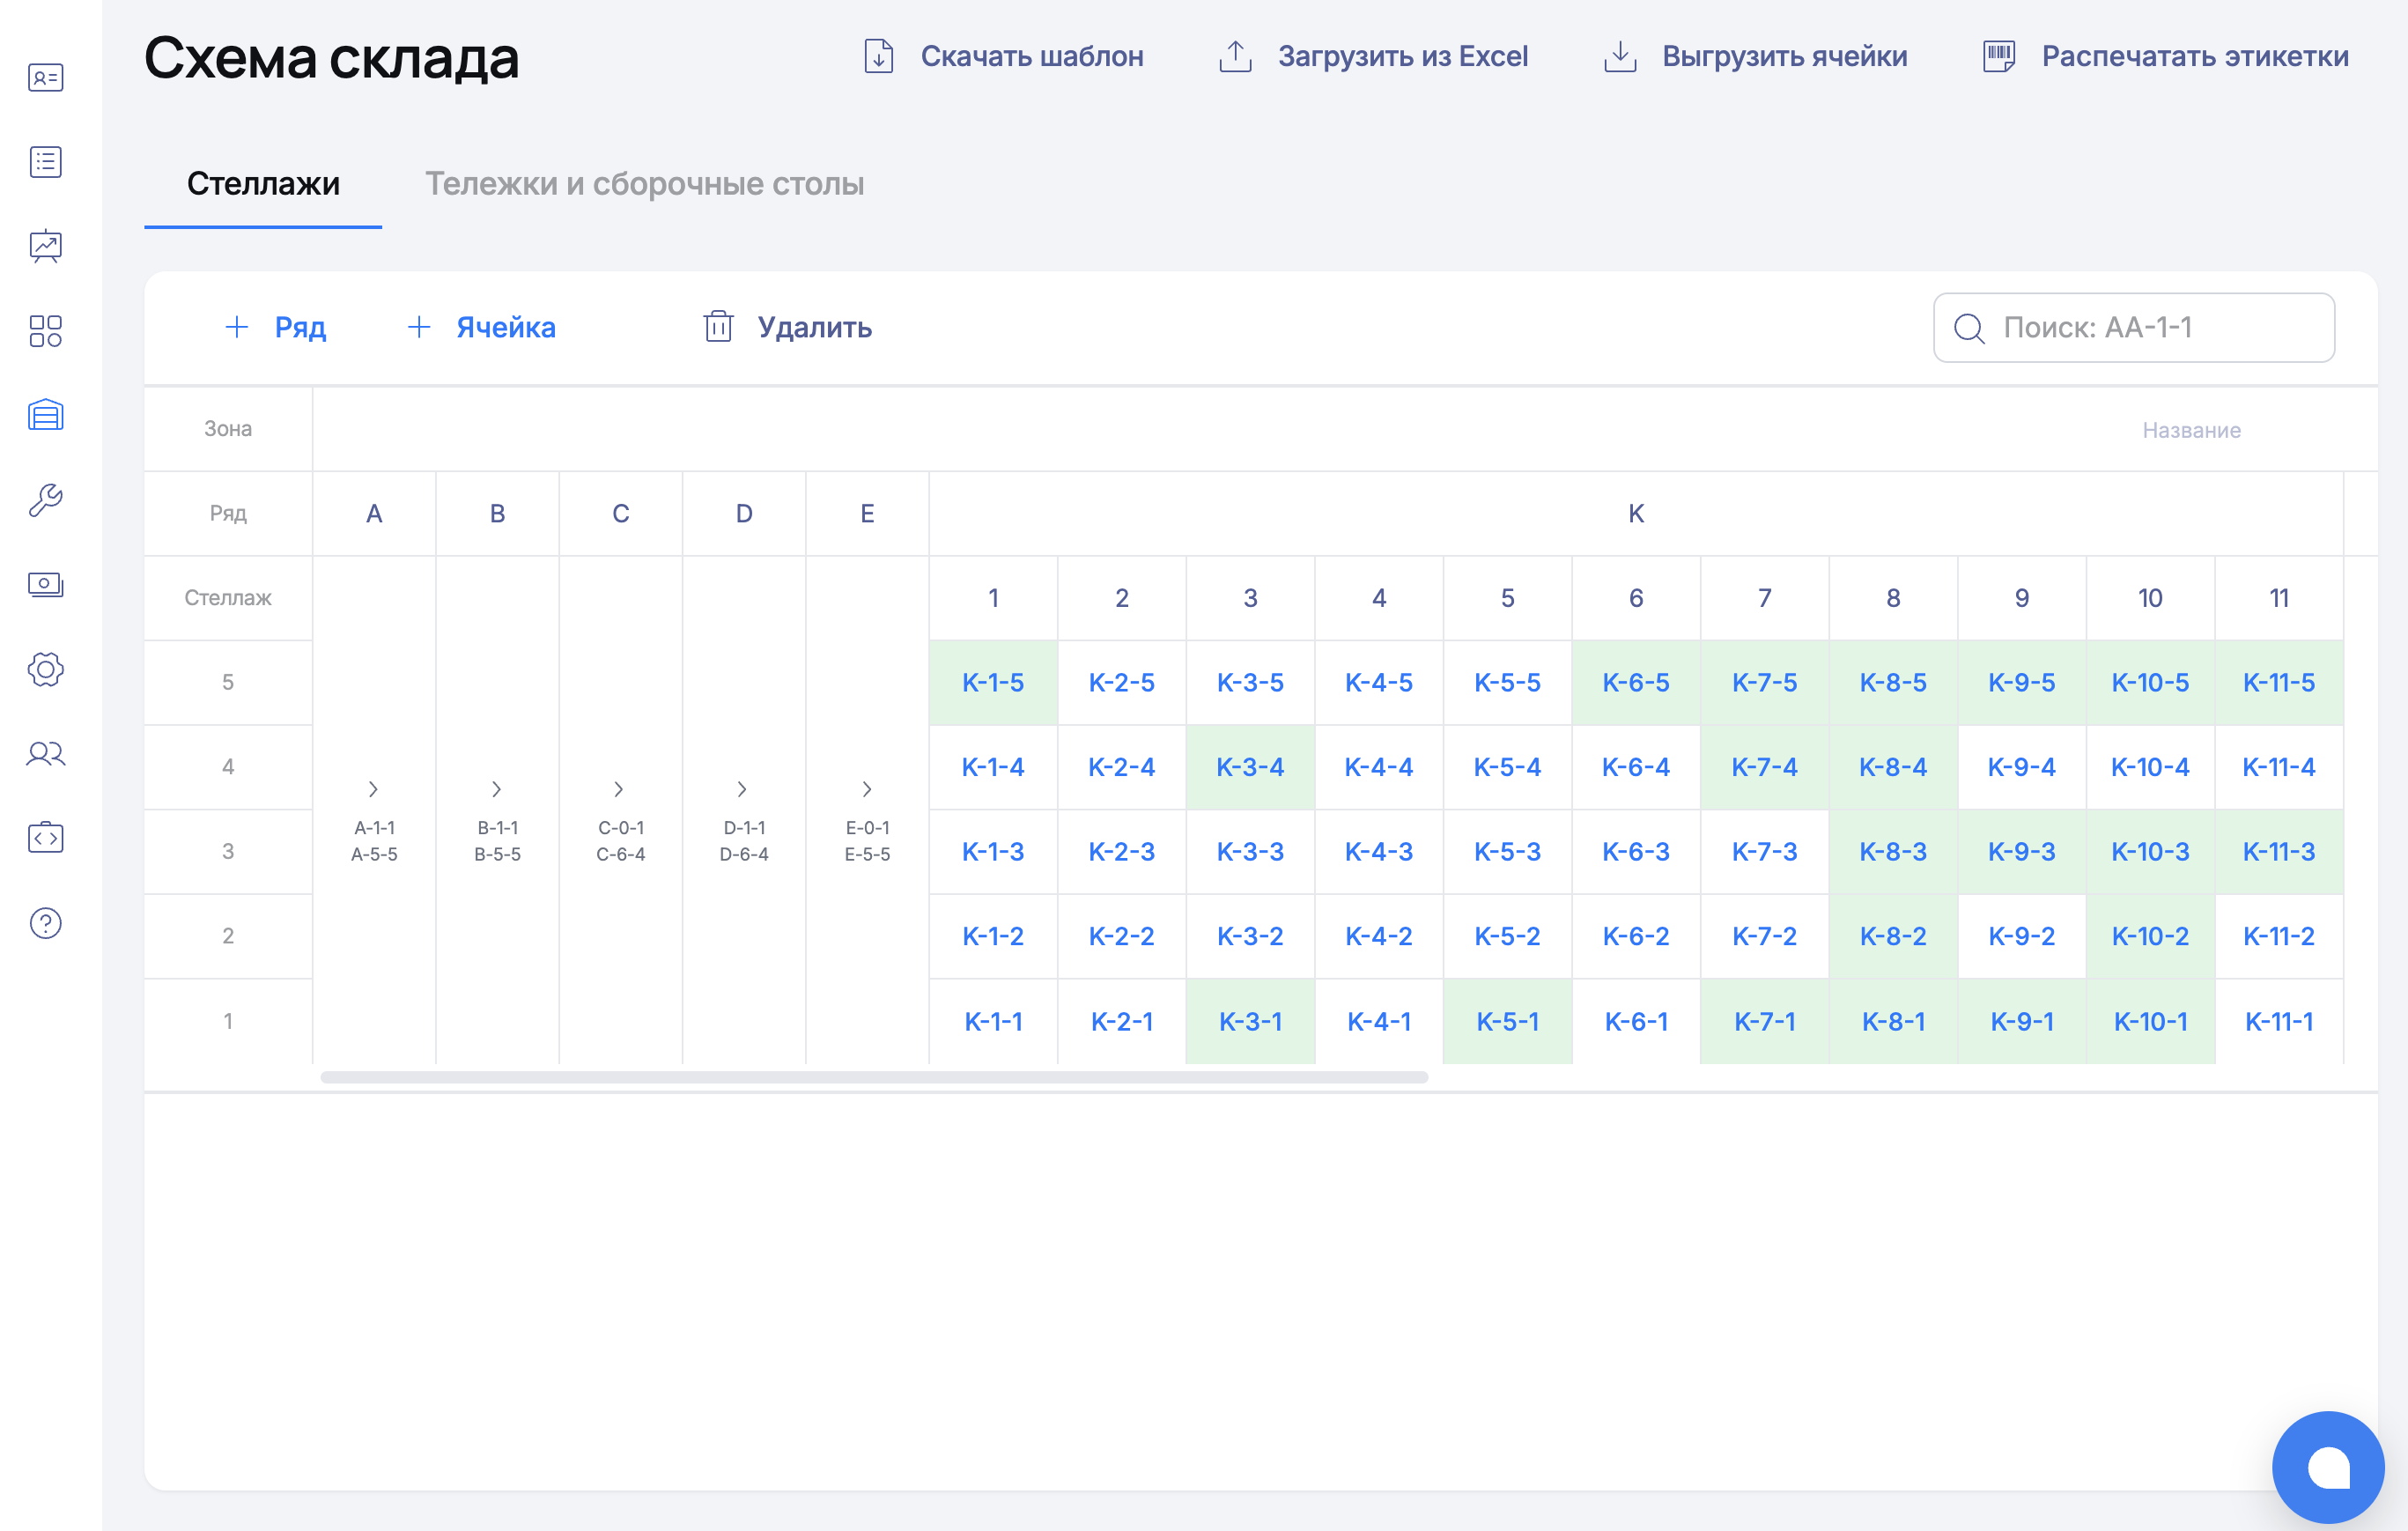Viewport: 2408px width, 1531px height.
Task: Select cell K-7-1
Action: 1765,1021
